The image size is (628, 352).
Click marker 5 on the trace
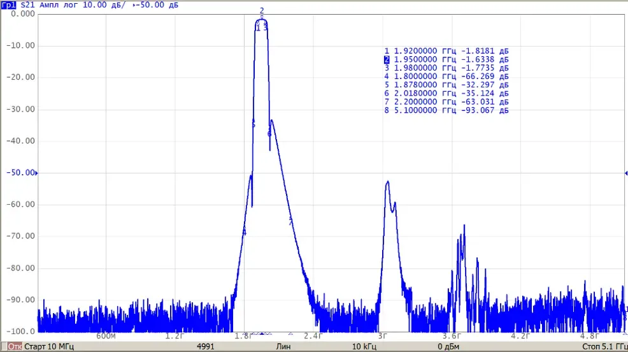[x=253, y=124]
